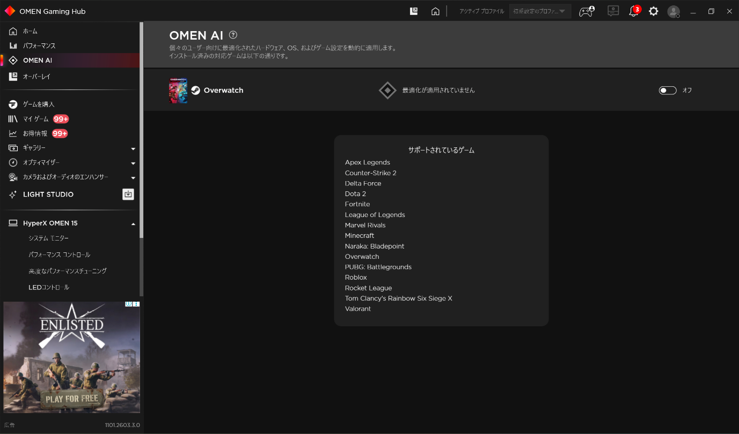The image size is (739, 434).
Task: Open the OMEN AI help question mark
Action: click(x=233, y=35)
